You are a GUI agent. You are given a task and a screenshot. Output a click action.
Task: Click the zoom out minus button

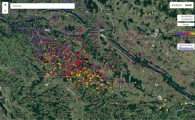(5, 11)
